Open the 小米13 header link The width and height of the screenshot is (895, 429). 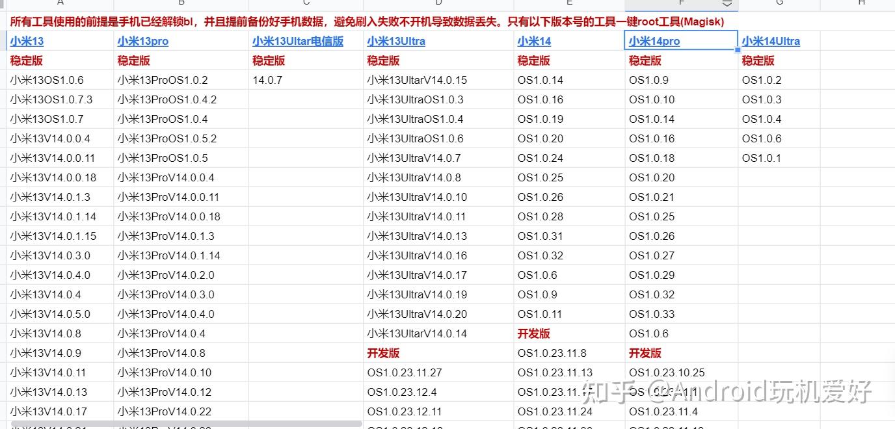pyautogui.click(x=27, y=41)
